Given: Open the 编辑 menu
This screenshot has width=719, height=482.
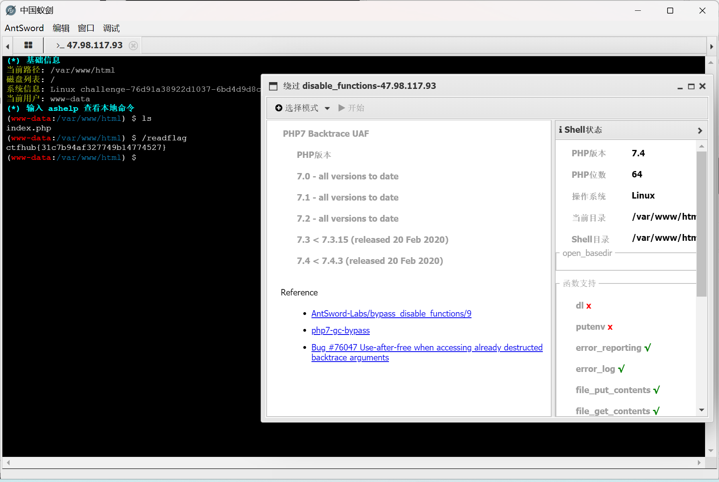Looking at the screenshot, I should [x=61, y=28].
